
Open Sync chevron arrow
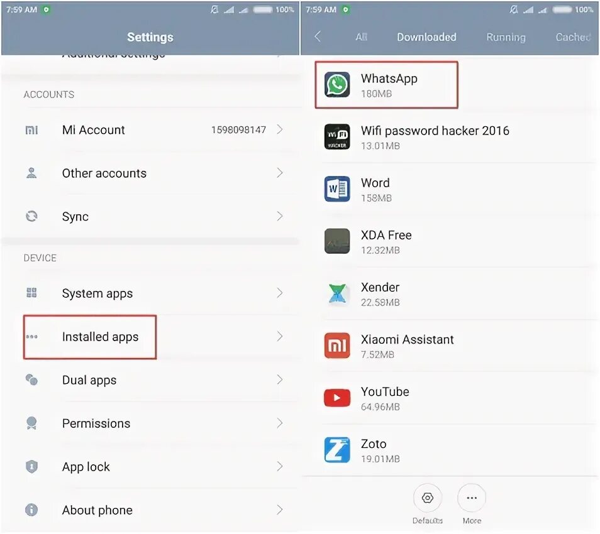280,216
